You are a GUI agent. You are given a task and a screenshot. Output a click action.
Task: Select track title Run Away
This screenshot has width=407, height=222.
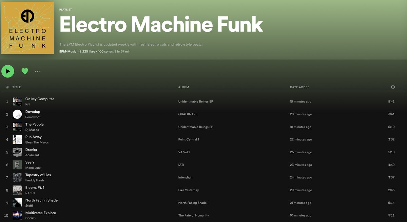[34, 137]
